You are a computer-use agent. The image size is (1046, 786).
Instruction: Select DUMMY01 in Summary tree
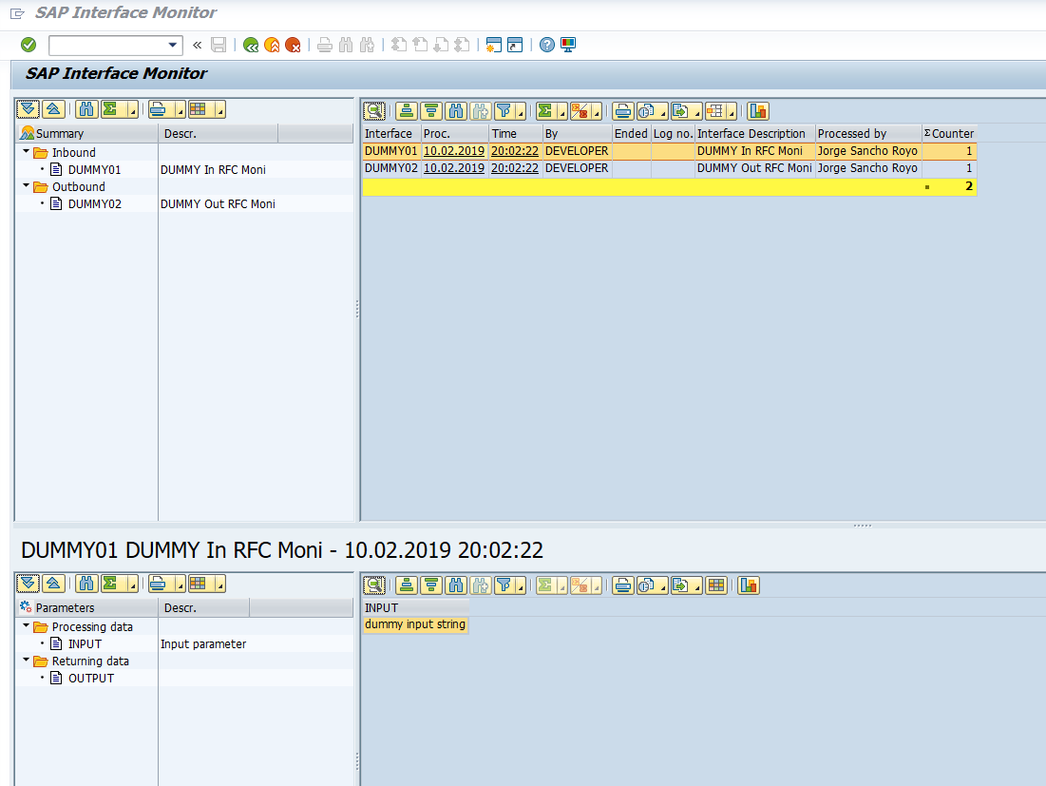click(94, 169)
